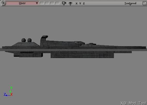The width and height of the screenshot is (147, 105).
Task: Click the Z axis view button
Action: (x=84, y=3)
